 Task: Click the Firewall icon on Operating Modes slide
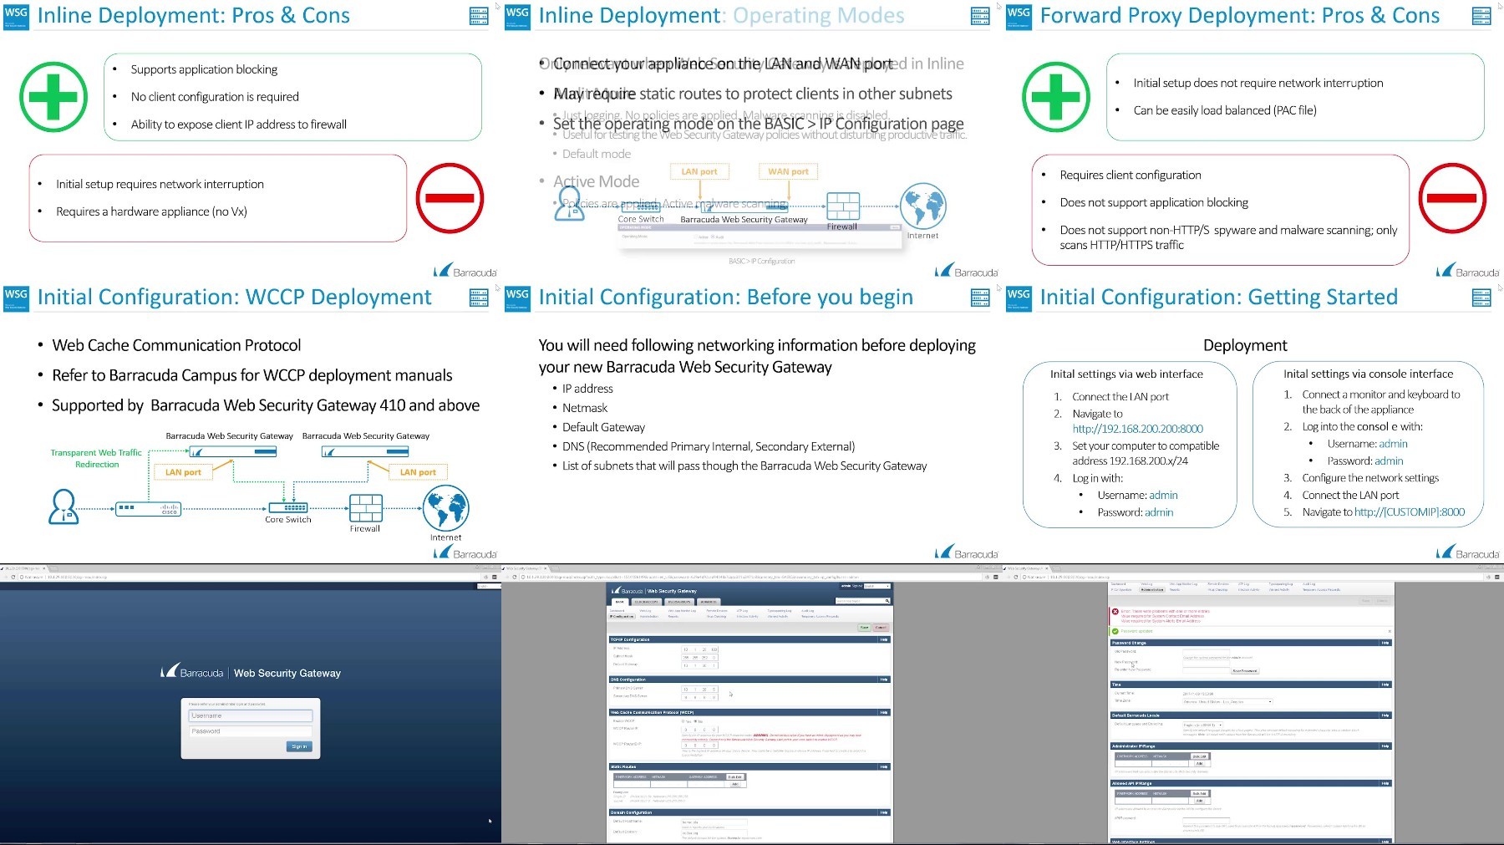(x=843, y=206)
